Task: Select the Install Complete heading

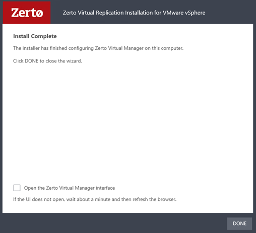Action: [35, 36]
